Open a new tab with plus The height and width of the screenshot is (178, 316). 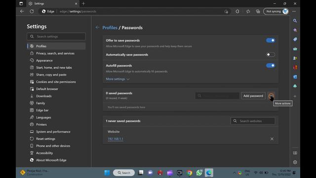(83, 3)
